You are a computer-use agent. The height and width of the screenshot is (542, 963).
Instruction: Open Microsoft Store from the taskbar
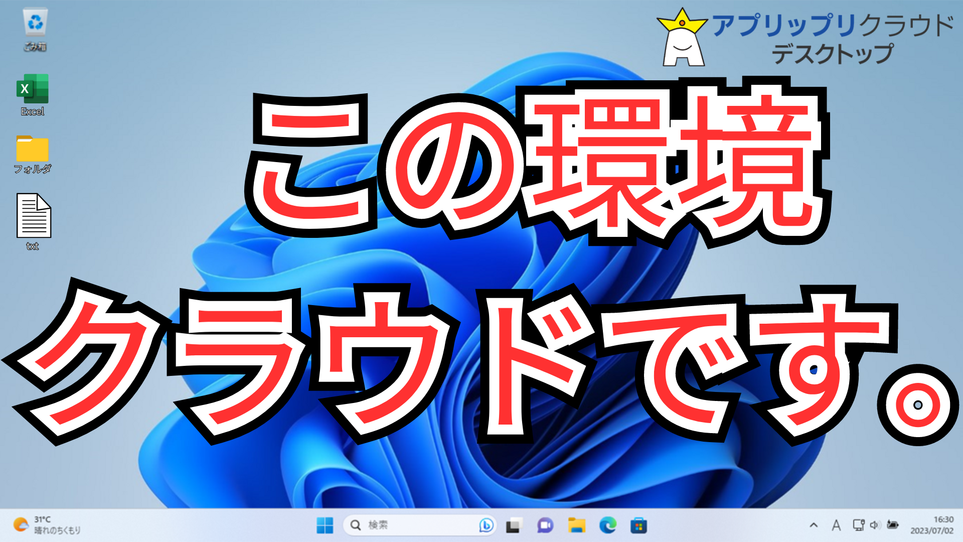point(638,525)
